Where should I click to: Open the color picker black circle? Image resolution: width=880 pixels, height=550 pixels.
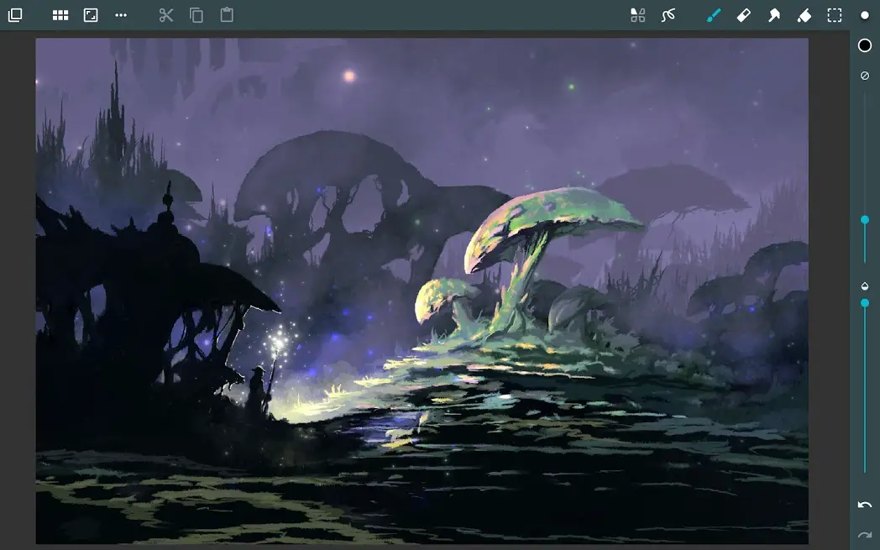pyautogui.click(x=865, y=45)
